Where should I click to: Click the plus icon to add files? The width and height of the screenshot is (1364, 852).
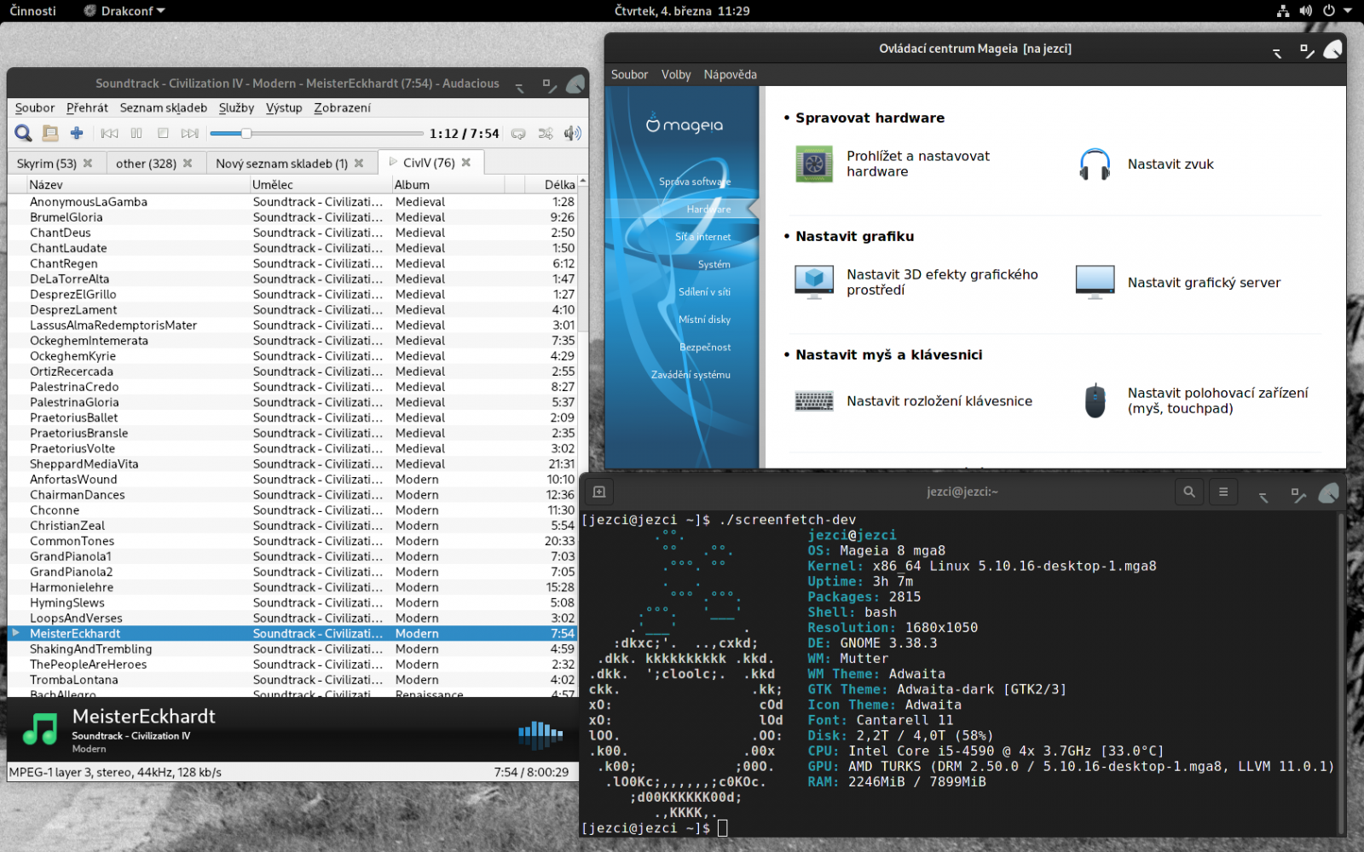coord(76,133)
